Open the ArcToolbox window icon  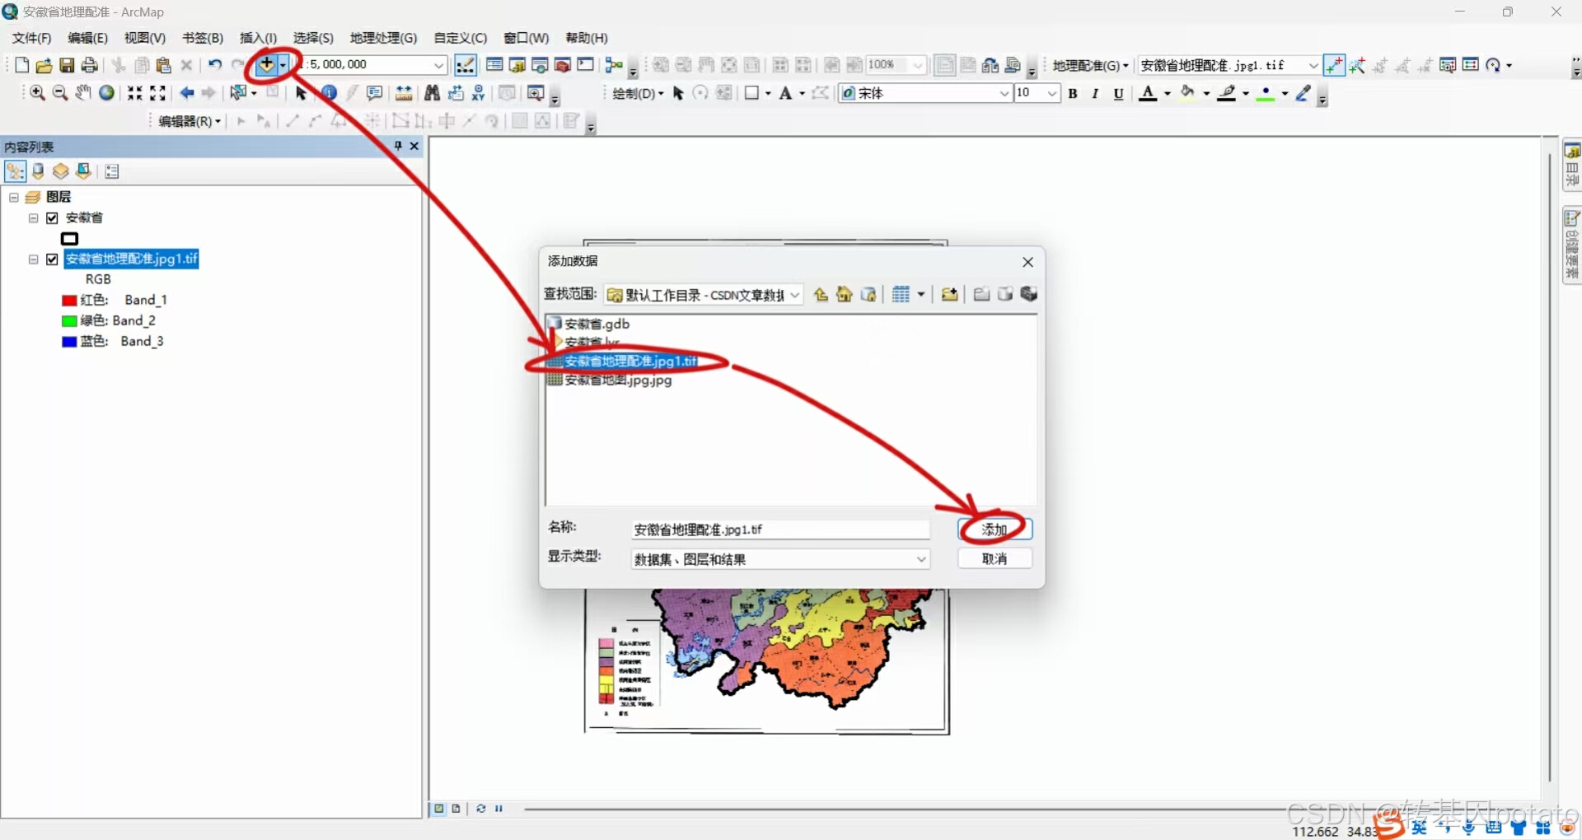tap(563, 65)
